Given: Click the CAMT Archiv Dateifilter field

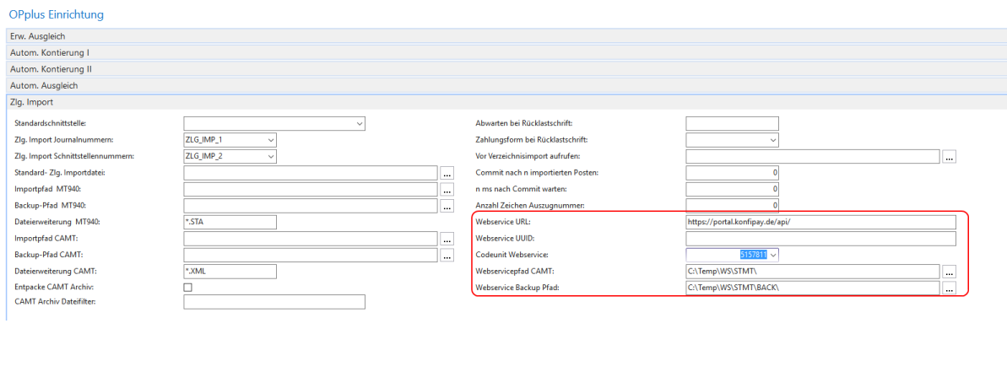Looking at the screenshot, I should (274, 301).
